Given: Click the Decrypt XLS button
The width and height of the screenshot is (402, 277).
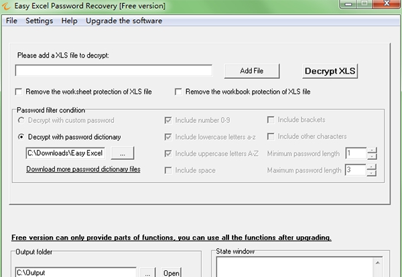Looking at the screenshot, I should tap(330, 71).
